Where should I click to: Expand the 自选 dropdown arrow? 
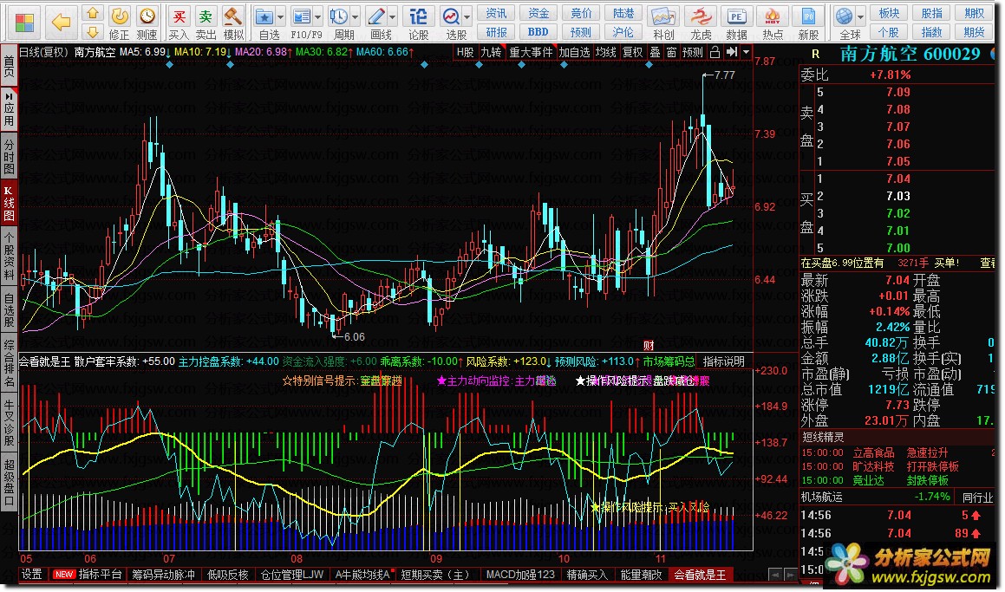click(x=281, y=16)
